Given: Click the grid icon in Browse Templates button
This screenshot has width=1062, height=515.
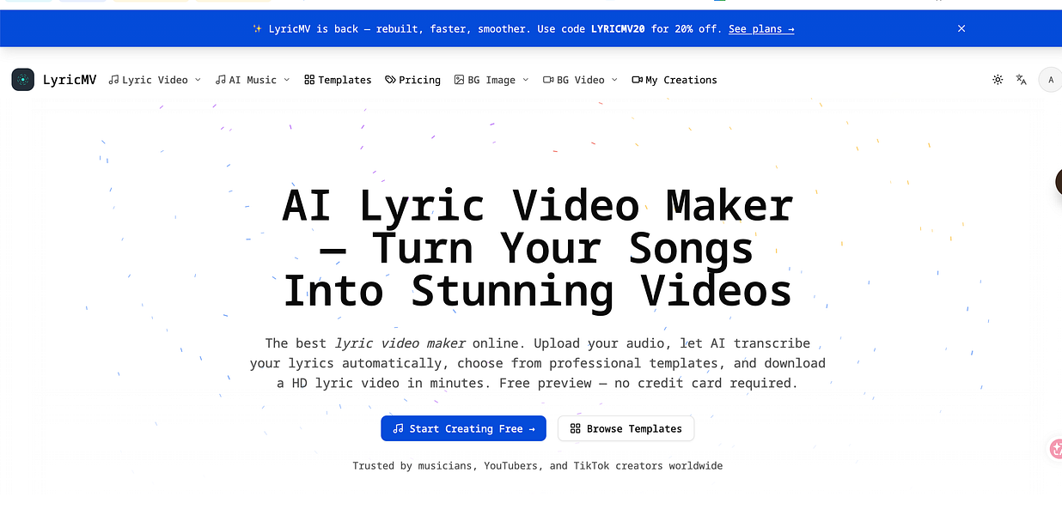Looking at the screenshot, I should pyautogui.click(x=576, y=428).
